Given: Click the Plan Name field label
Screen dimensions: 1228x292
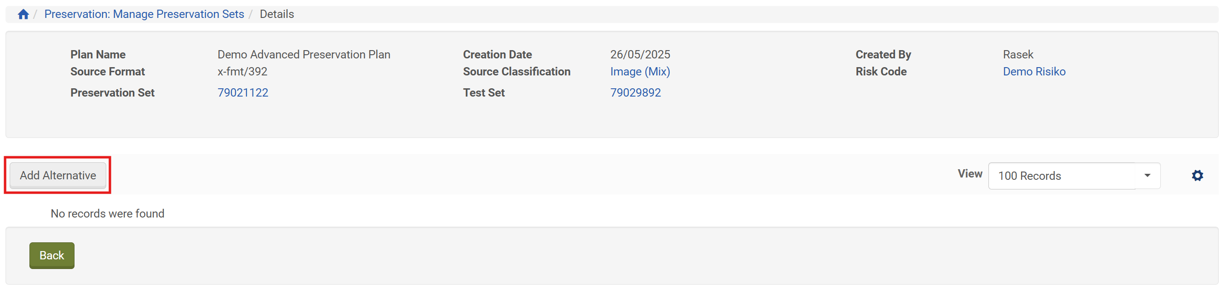Looking at the screenshot, I should pos(98,55).
